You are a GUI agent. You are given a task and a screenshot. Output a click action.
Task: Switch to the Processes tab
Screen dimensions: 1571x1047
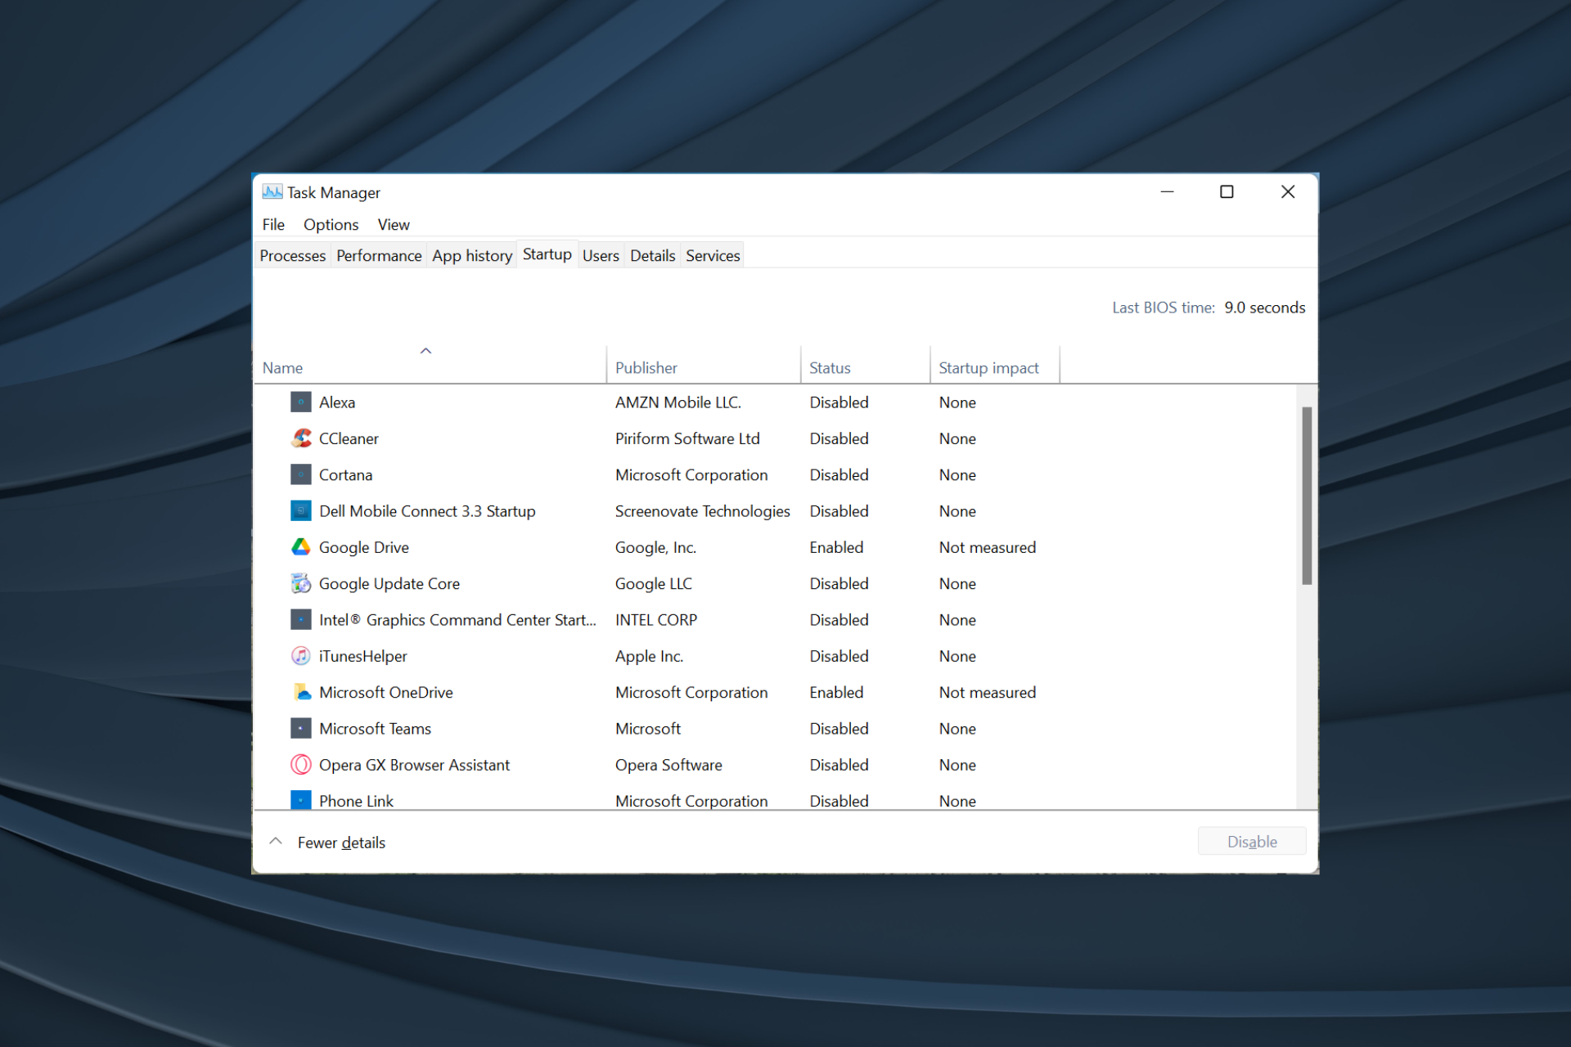(x=292, y=254)
